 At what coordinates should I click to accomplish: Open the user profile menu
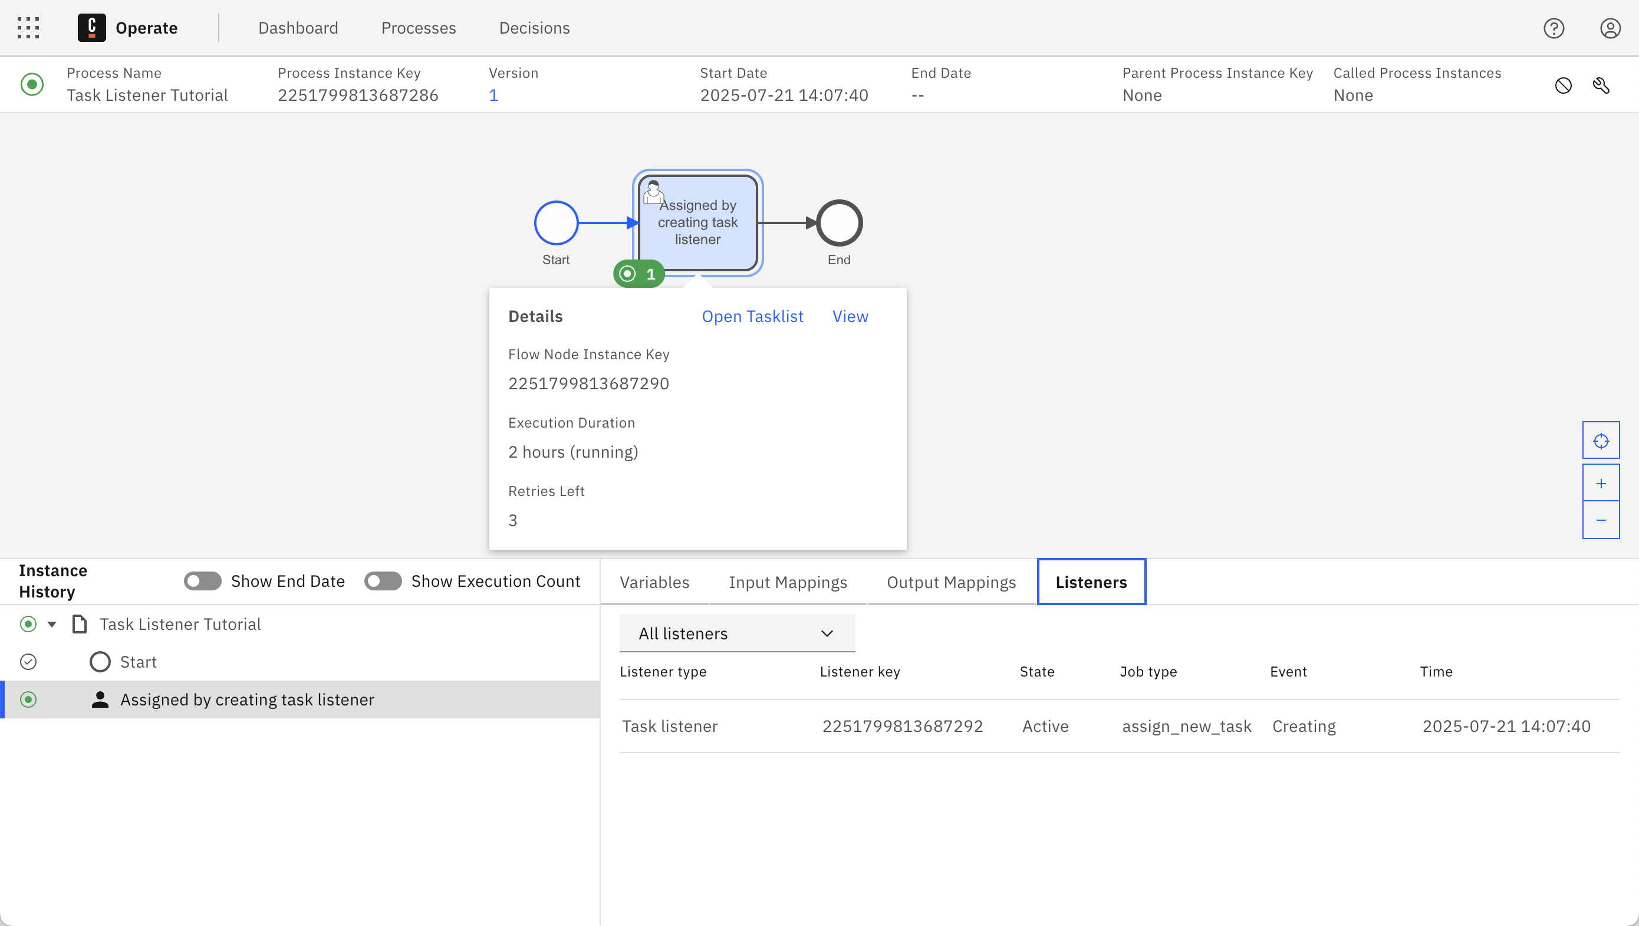1610,27
